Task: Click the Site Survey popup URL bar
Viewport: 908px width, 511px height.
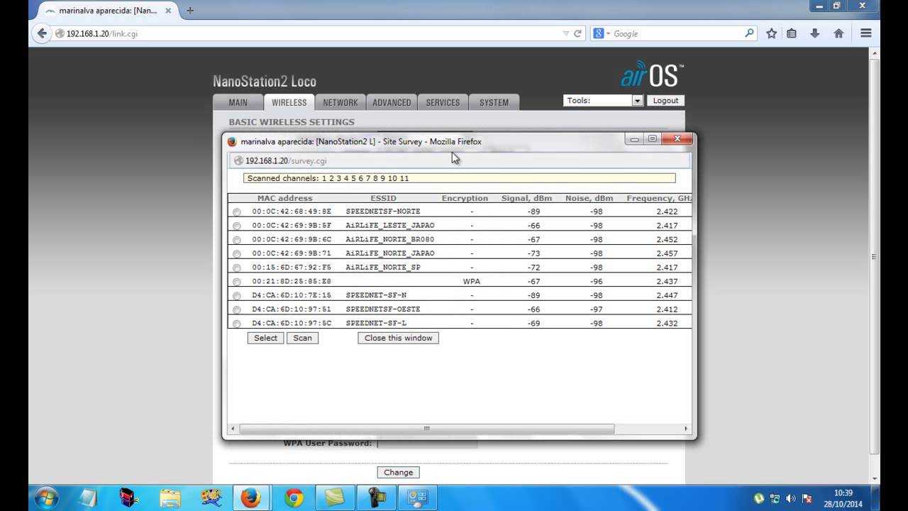Action: pyautogui.click(x=460, y=161)
